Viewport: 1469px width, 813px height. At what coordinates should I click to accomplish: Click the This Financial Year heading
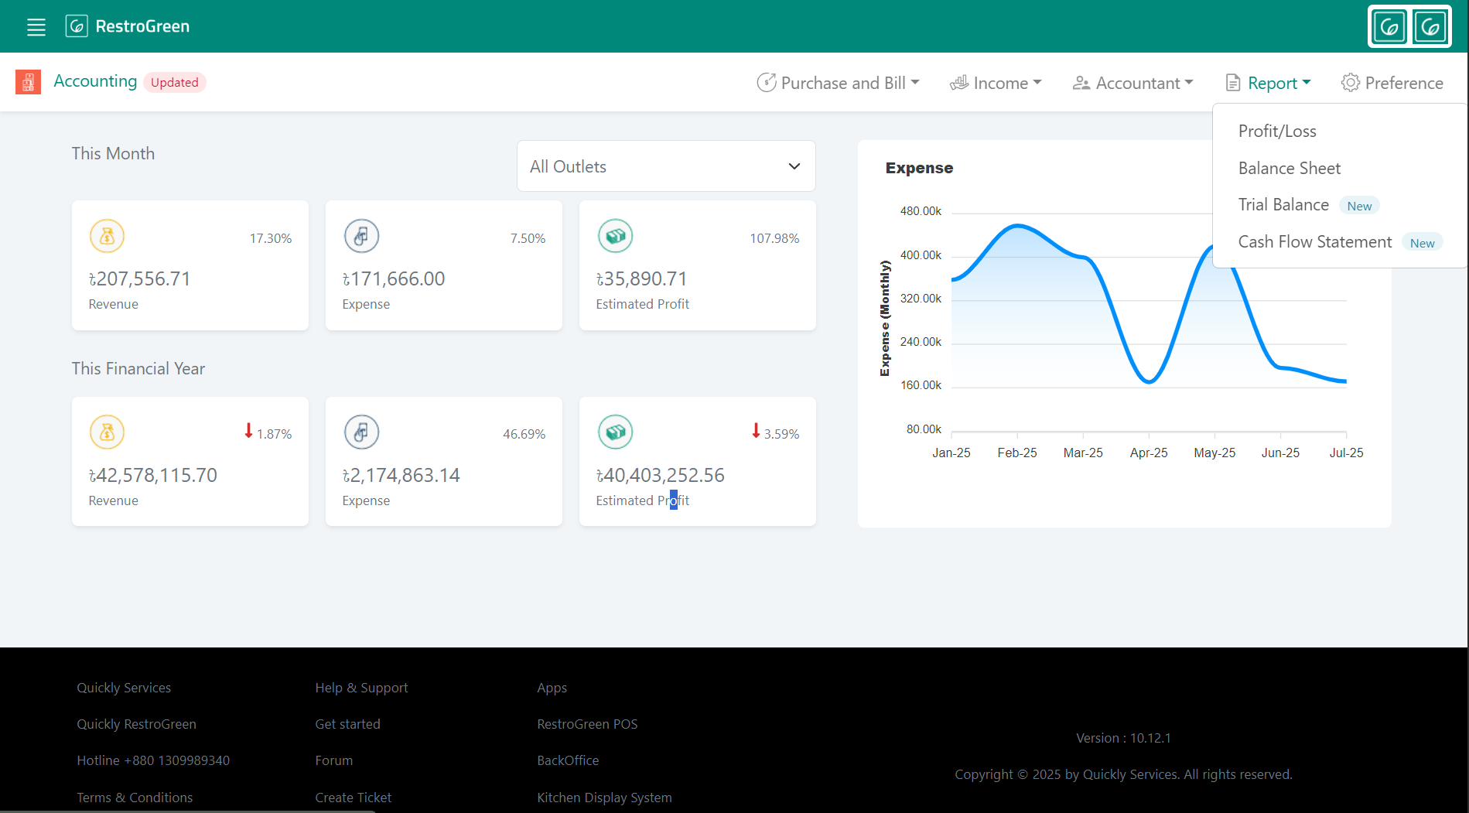[138, 369]
